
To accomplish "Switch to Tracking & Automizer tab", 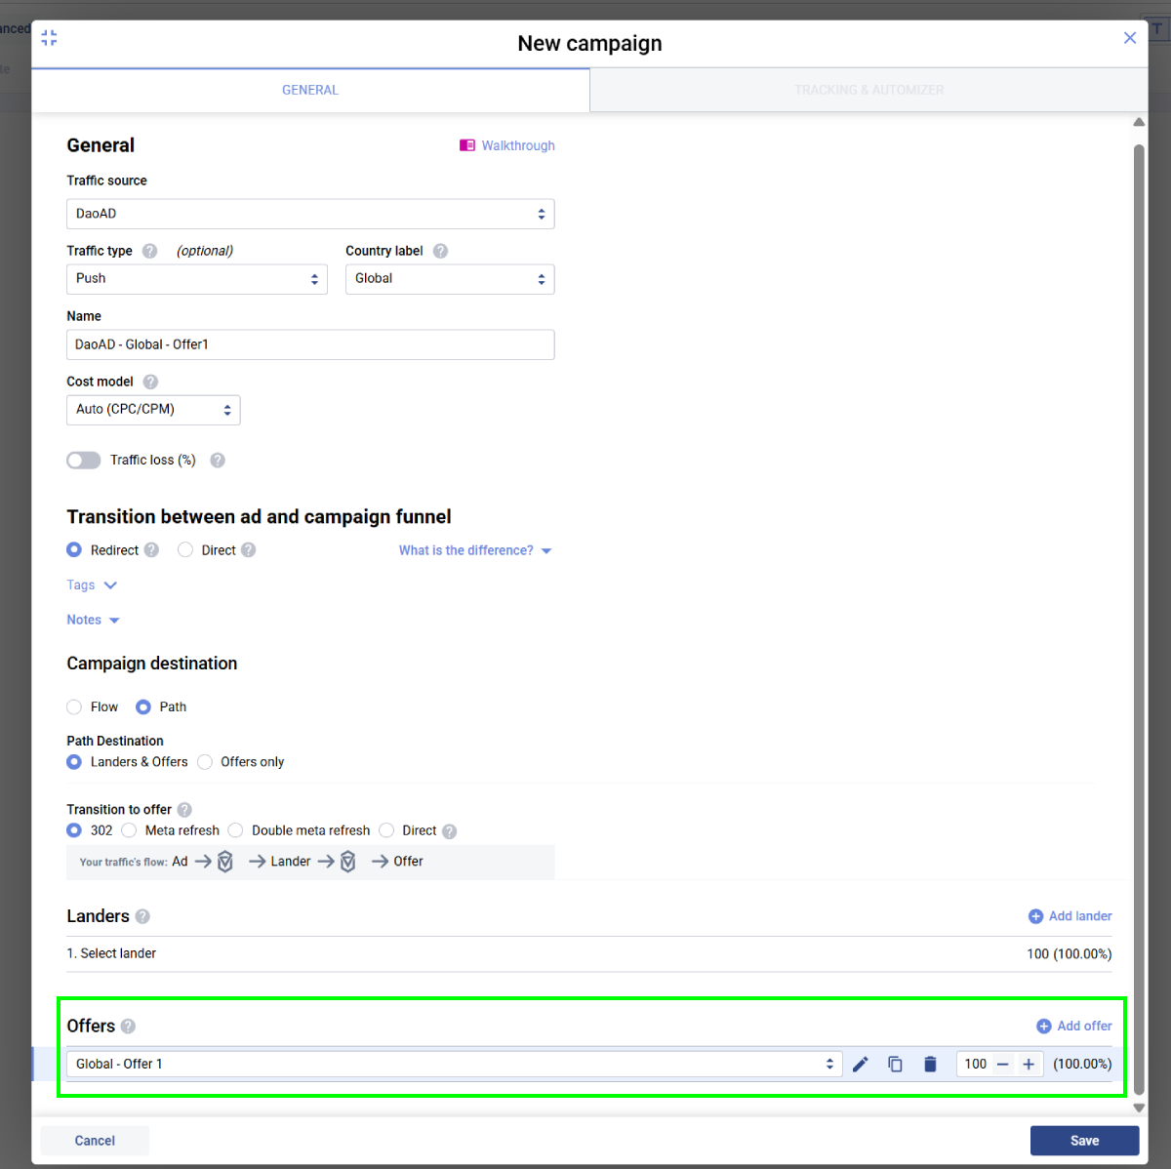I will [x=868, y=90].
